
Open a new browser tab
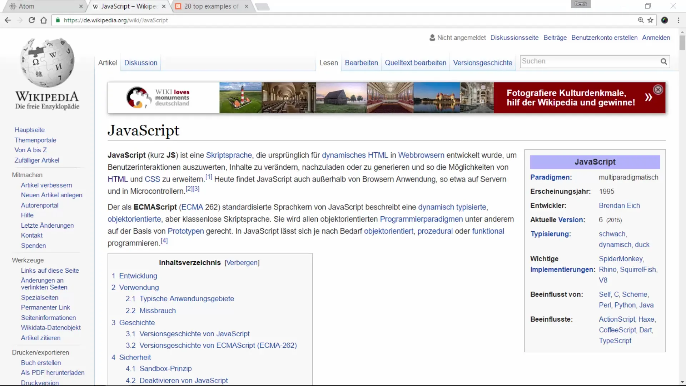coord(263,6)
